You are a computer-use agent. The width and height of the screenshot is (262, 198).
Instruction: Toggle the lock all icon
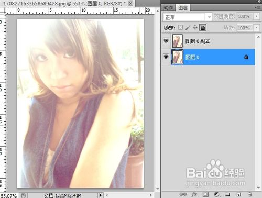tap(203, 28)
